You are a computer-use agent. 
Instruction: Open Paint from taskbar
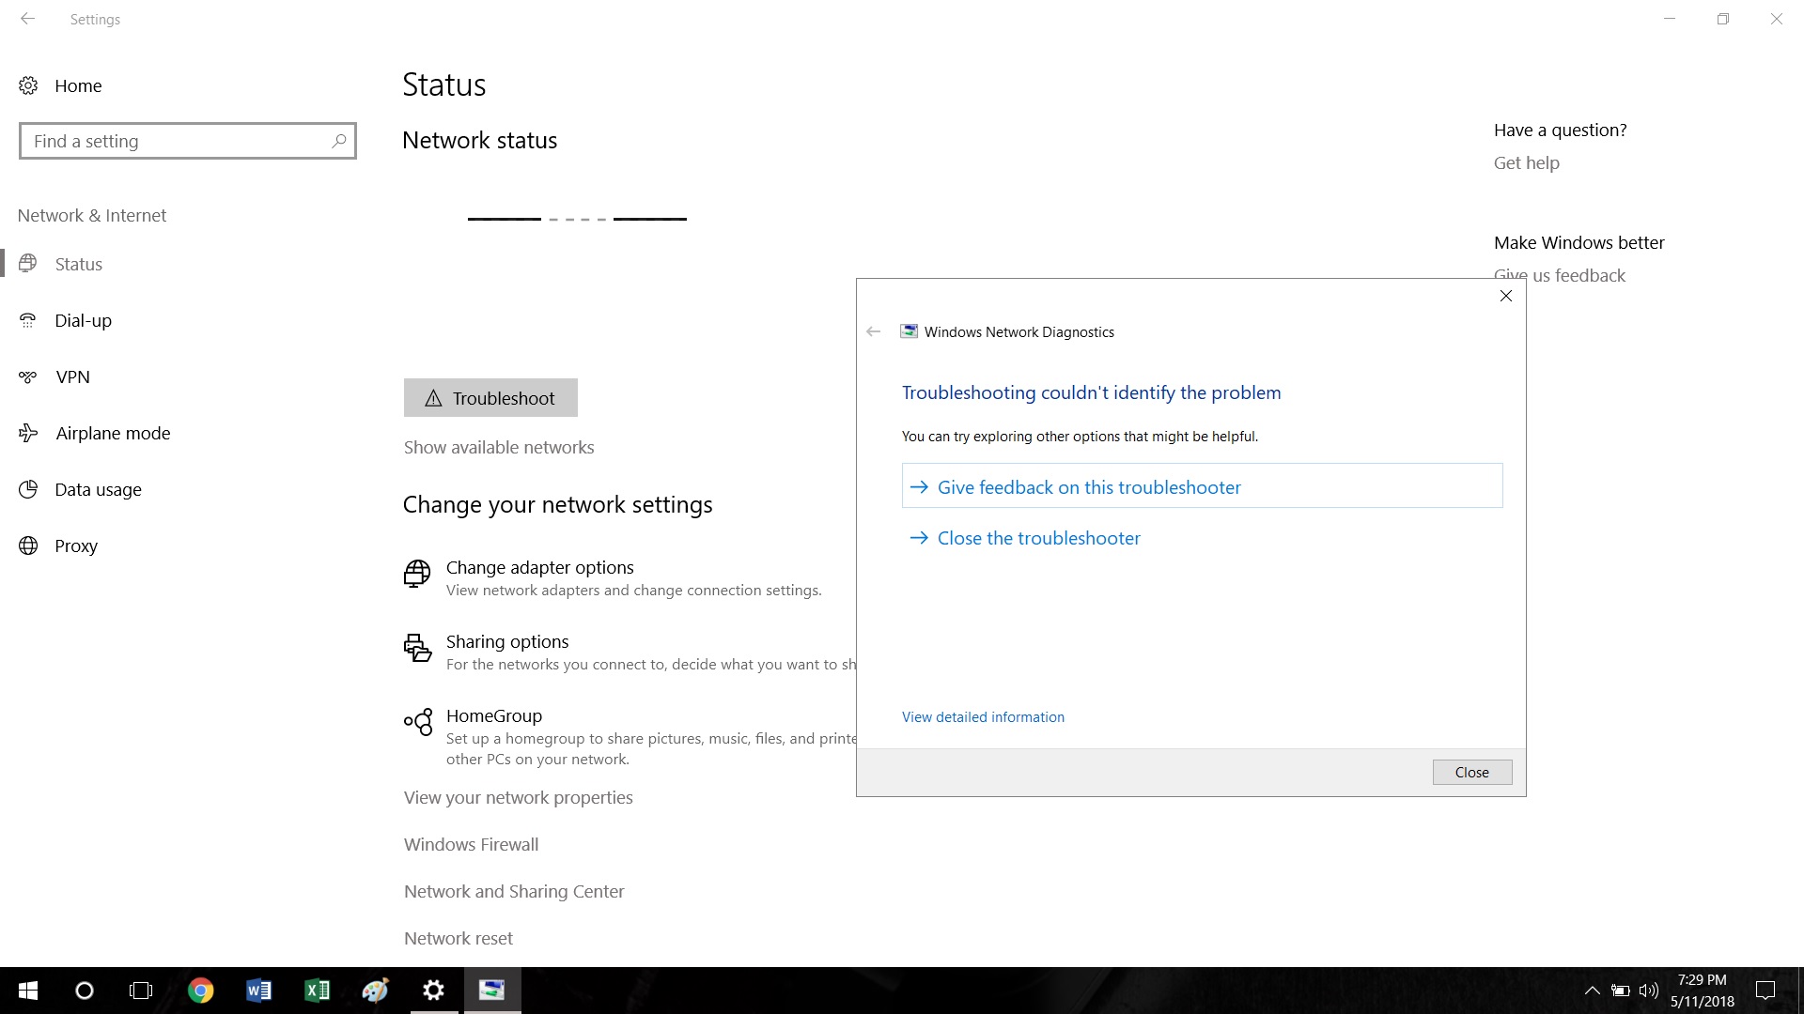375,991
